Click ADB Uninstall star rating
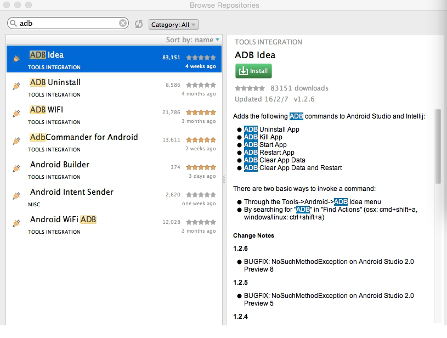This screenshot has height=338, width=447. pos(201,85)
